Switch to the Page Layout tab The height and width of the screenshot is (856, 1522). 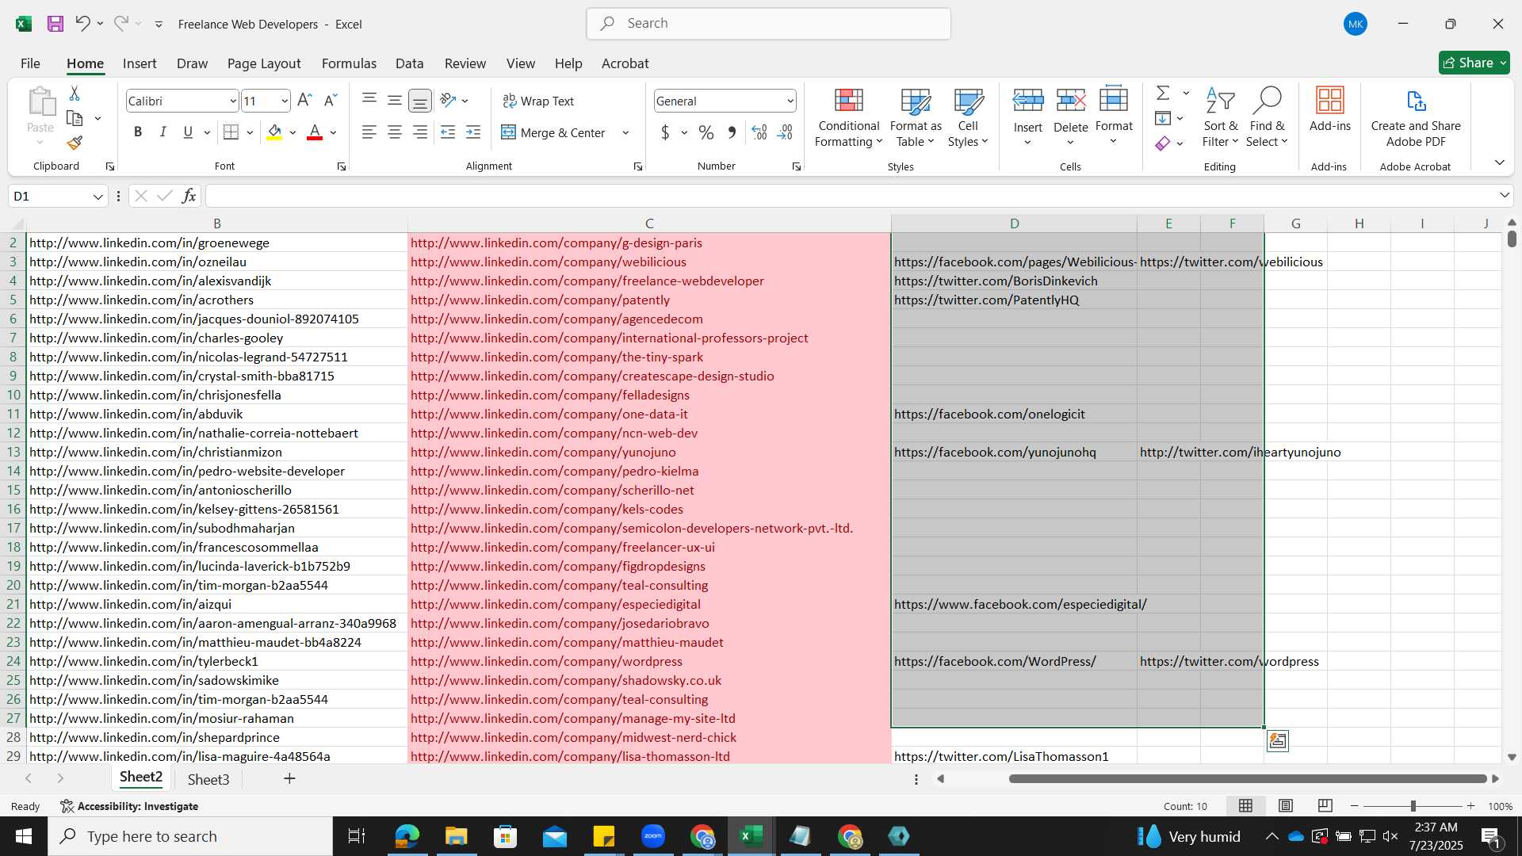click(264, 63)
